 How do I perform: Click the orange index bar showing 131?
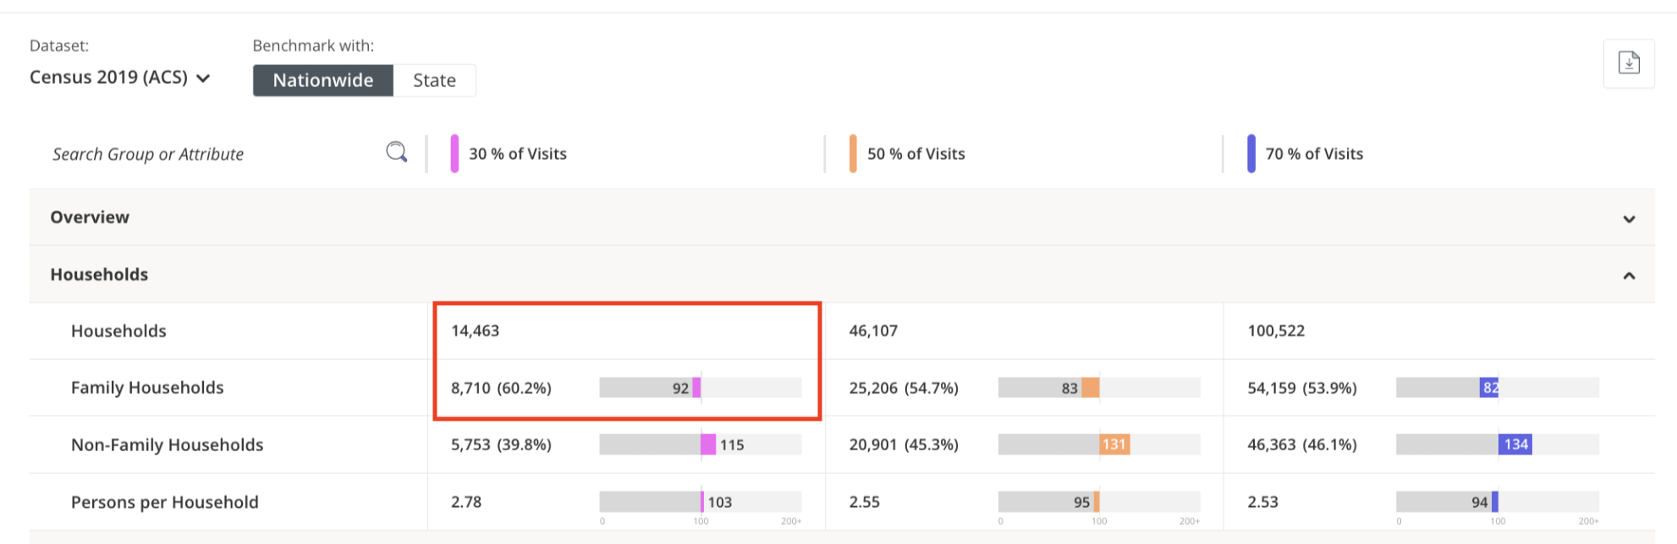(1113, 444)
